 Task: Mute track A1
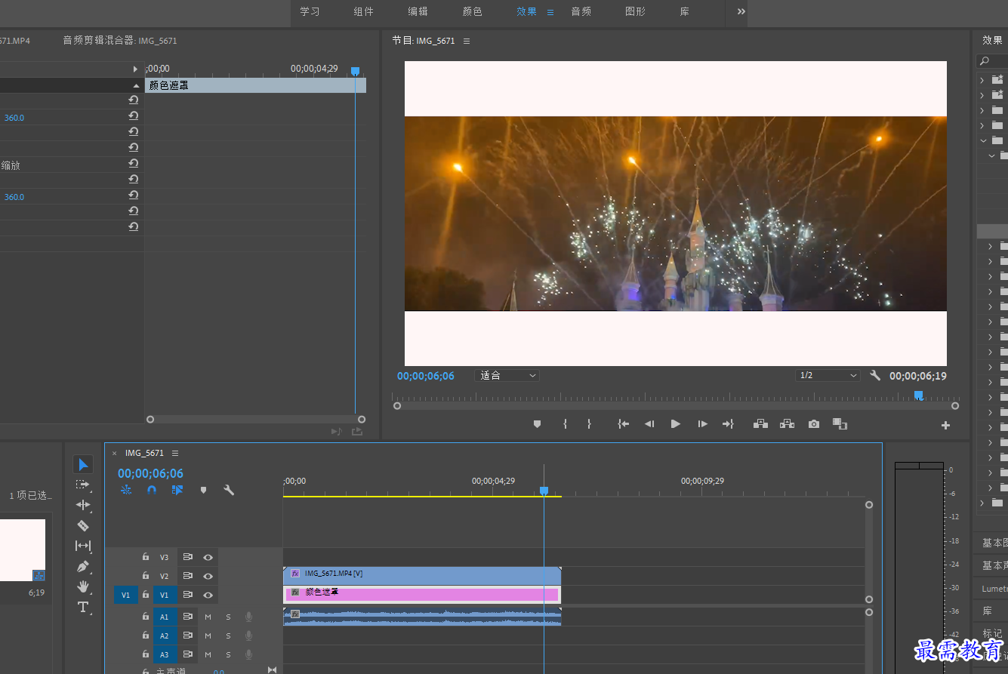(208, 617)
